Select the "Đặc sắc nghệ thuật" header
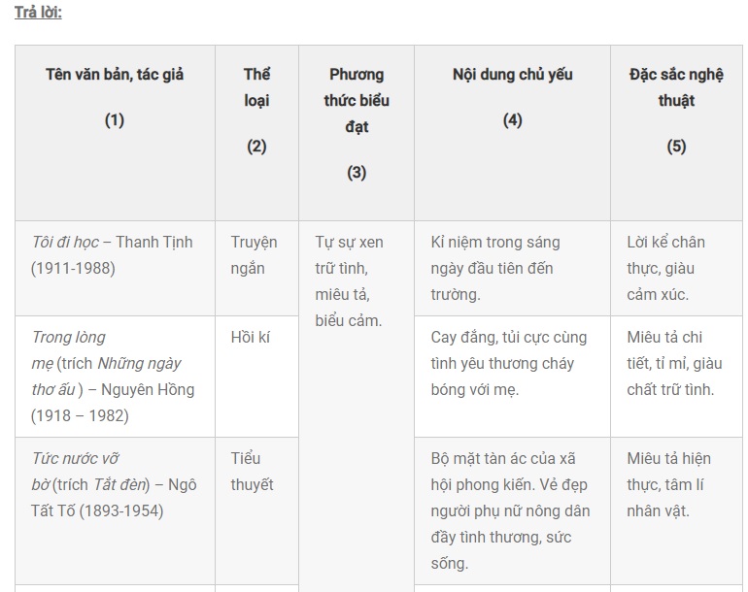Viewport: 748px width, 592px height. click(x=676, y=87)
